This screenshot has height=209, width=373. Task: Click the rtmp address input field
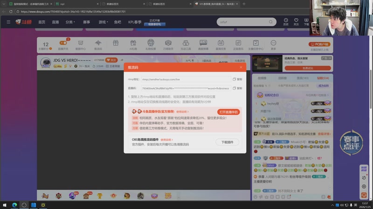click(x=186, y=79)
